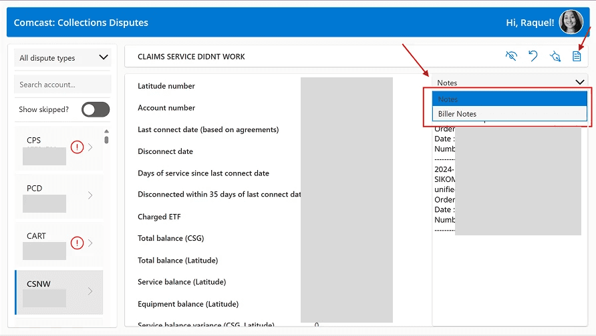Click Disconnected within 35 days label
This screenshot has width=596, height=336.
219,194
